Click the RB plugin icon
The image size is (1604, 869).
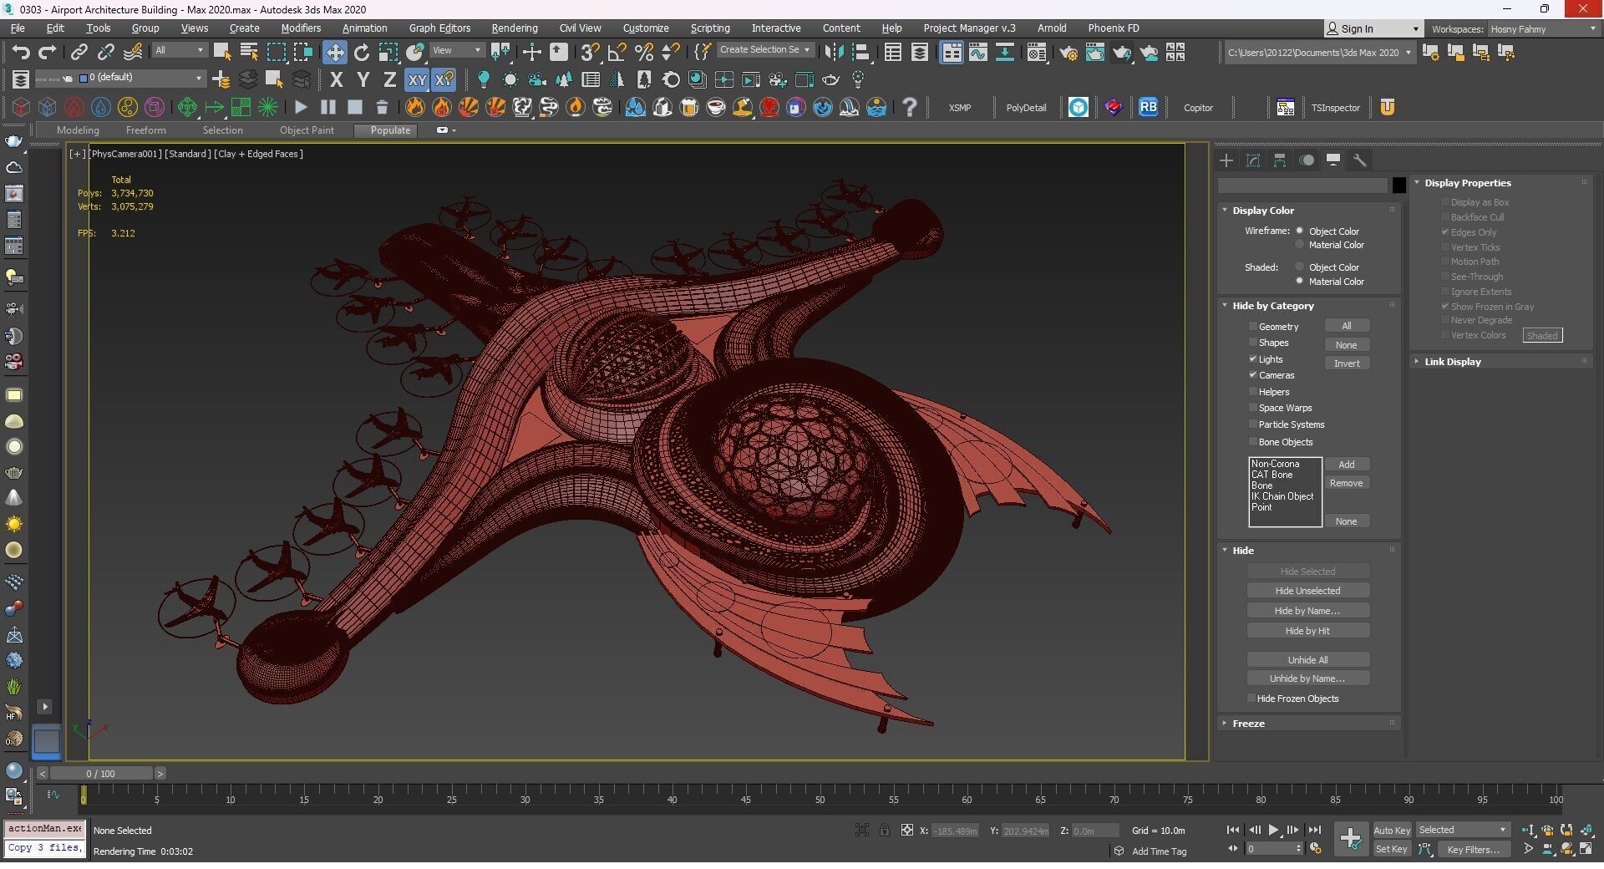coord(1148,107)
